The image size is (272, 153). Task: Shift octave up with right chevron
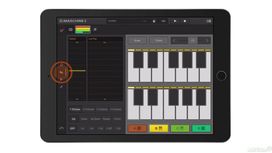(x=207, y=40)
